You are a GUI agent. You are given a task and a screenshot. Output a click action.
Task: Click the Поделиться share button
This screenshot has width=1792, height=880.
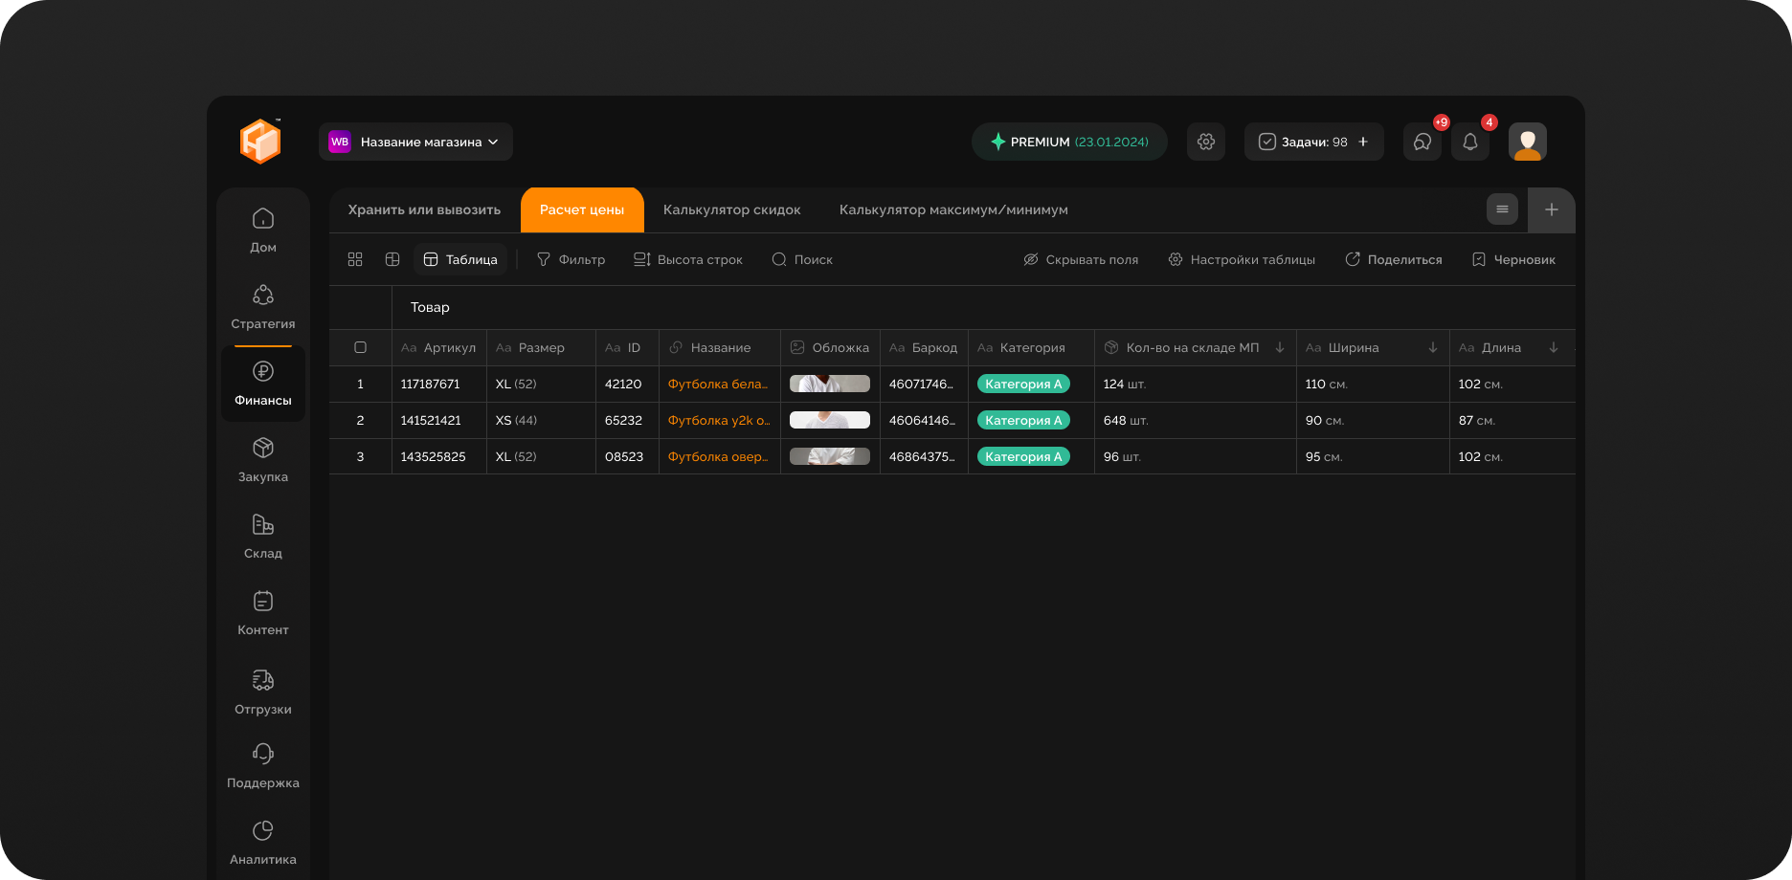1394,259
